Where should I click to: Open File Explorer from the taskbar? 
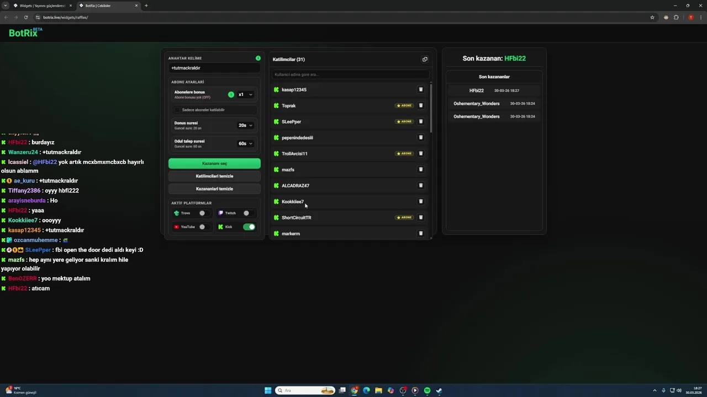click(378, 390)
